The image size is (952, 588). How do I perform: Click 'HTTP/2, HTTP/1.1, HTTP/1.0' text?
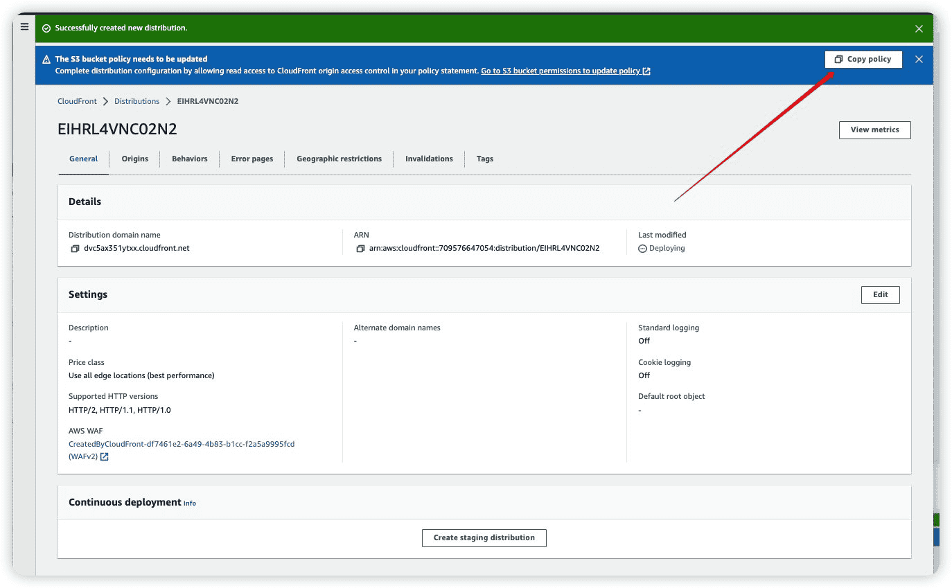pyautogui.click(x=119, y=410)
